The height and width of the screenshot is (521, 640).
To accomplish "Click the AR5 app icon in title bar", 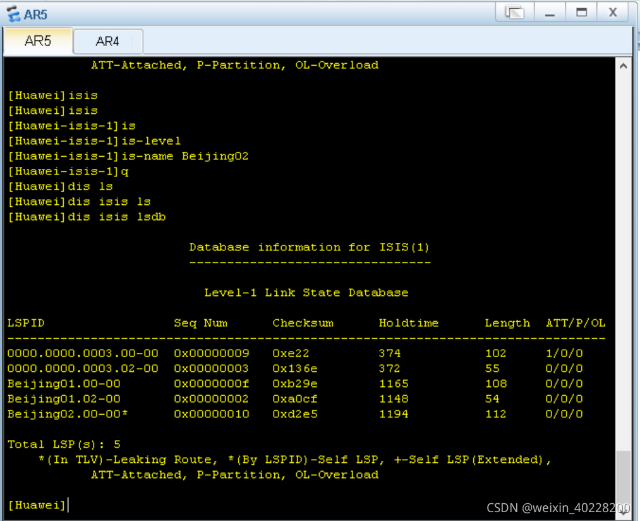I will click(13, 14).
